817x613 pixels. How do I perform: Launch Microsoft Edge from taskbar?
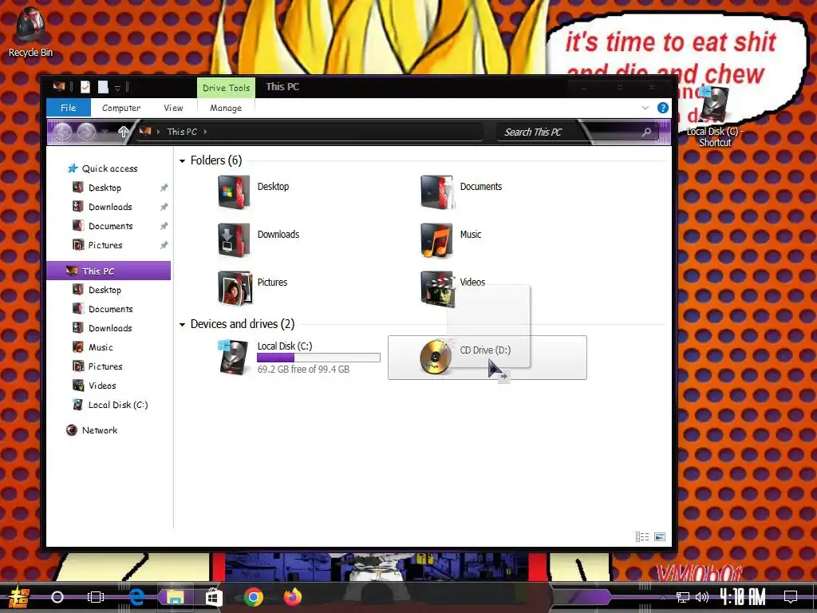(136, 597)
